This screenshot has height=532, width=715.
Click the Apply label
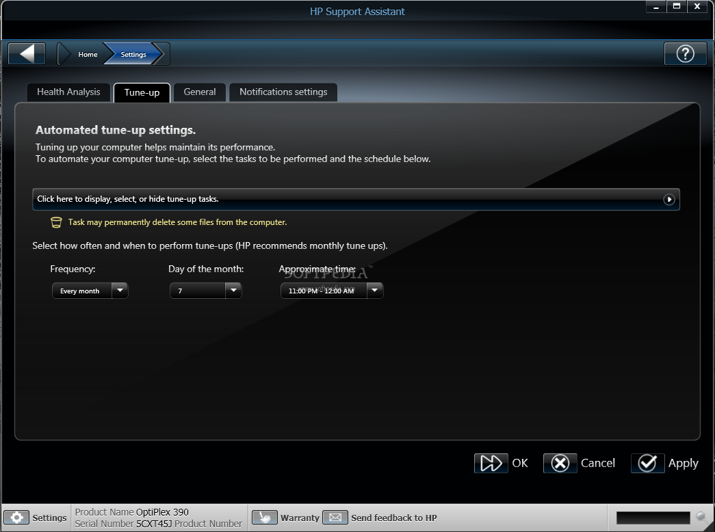683,464
